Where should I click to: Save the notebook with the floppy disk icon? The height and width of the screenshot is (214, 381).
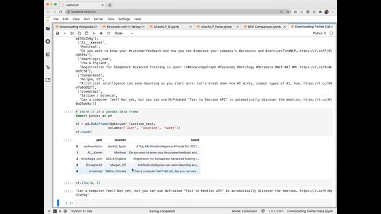tap(58, 33)
